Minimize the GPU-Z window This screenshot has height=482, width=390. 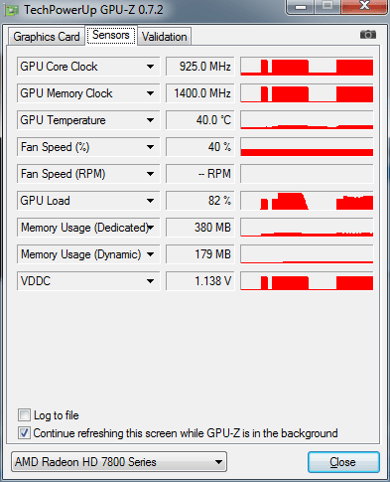pos(301,7)
